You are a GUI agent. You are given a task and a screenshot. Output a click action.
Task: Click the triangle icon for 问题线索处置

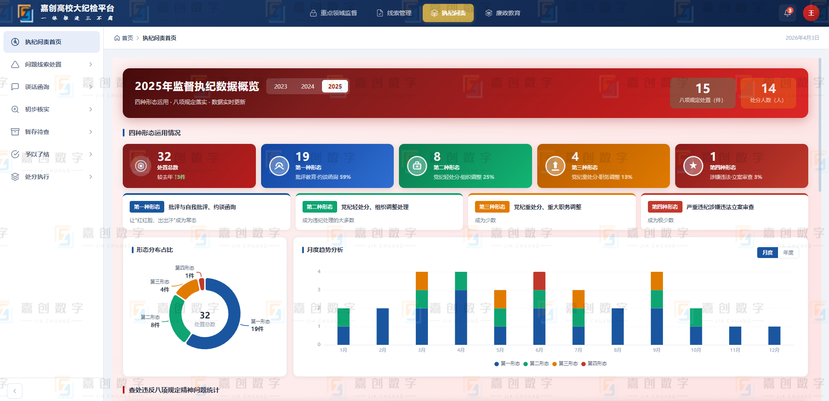15,64
